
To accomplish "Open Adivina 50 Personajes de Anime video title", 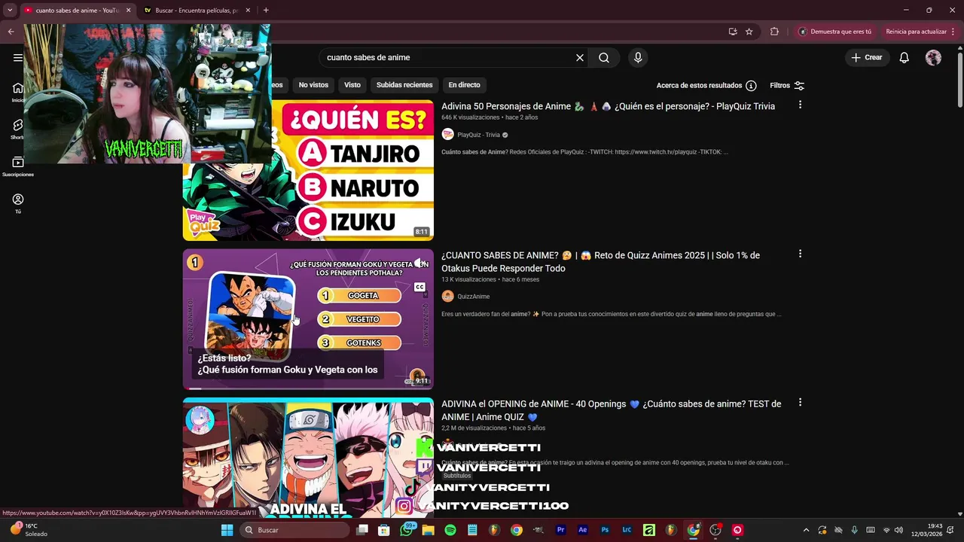I will point(608,106).
